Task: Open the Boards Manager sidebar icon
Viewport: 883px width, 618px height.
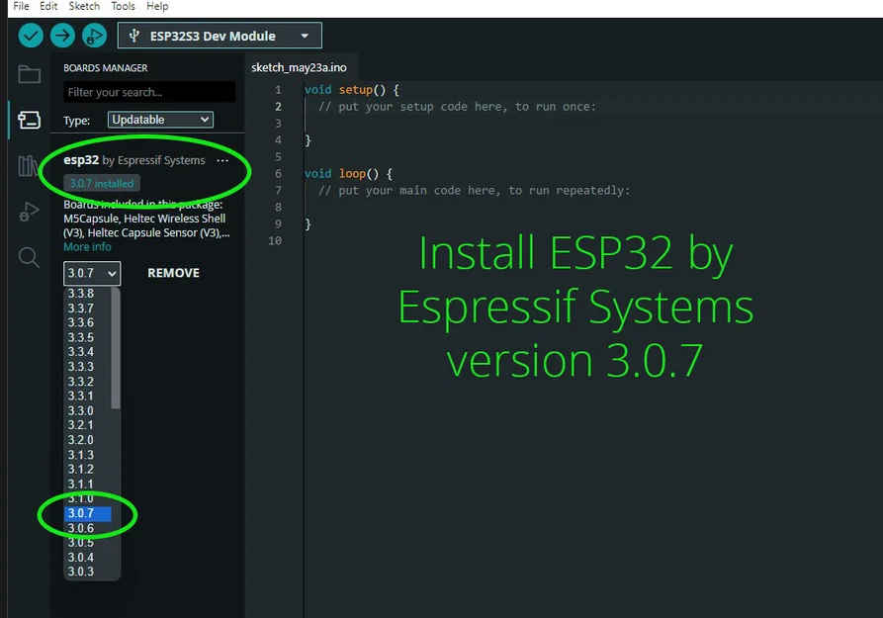Action: coord(29,120)
